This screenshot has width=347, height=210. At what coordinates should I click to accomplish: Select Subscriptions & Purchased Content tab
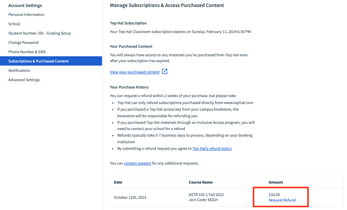[39, 61]
